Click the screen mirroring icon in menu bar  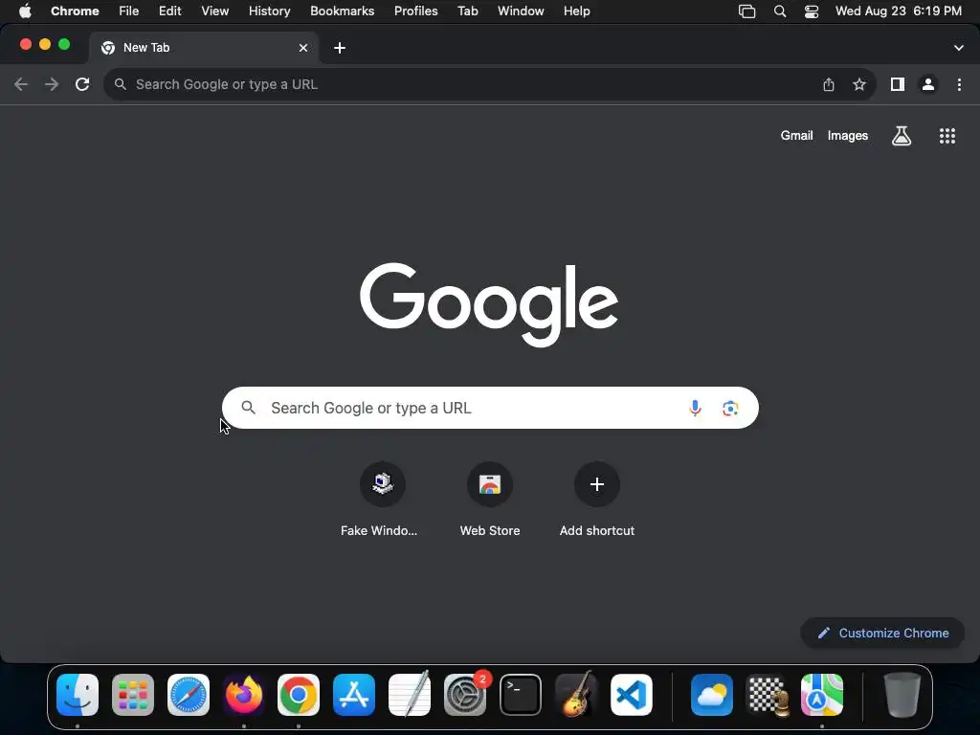point(746,11)
